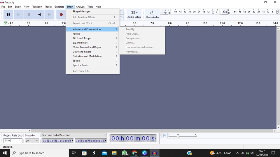Expand the Volume and Compression submenu

tap(93, 29)
